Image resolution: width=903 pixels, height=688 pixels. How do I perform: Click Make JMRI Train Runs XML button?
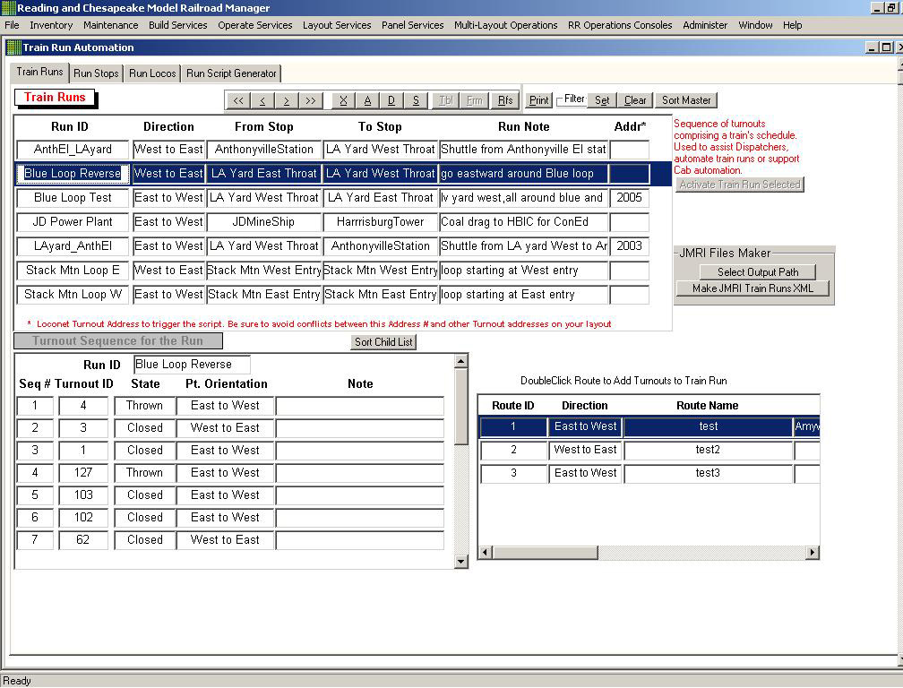[752, 288]
